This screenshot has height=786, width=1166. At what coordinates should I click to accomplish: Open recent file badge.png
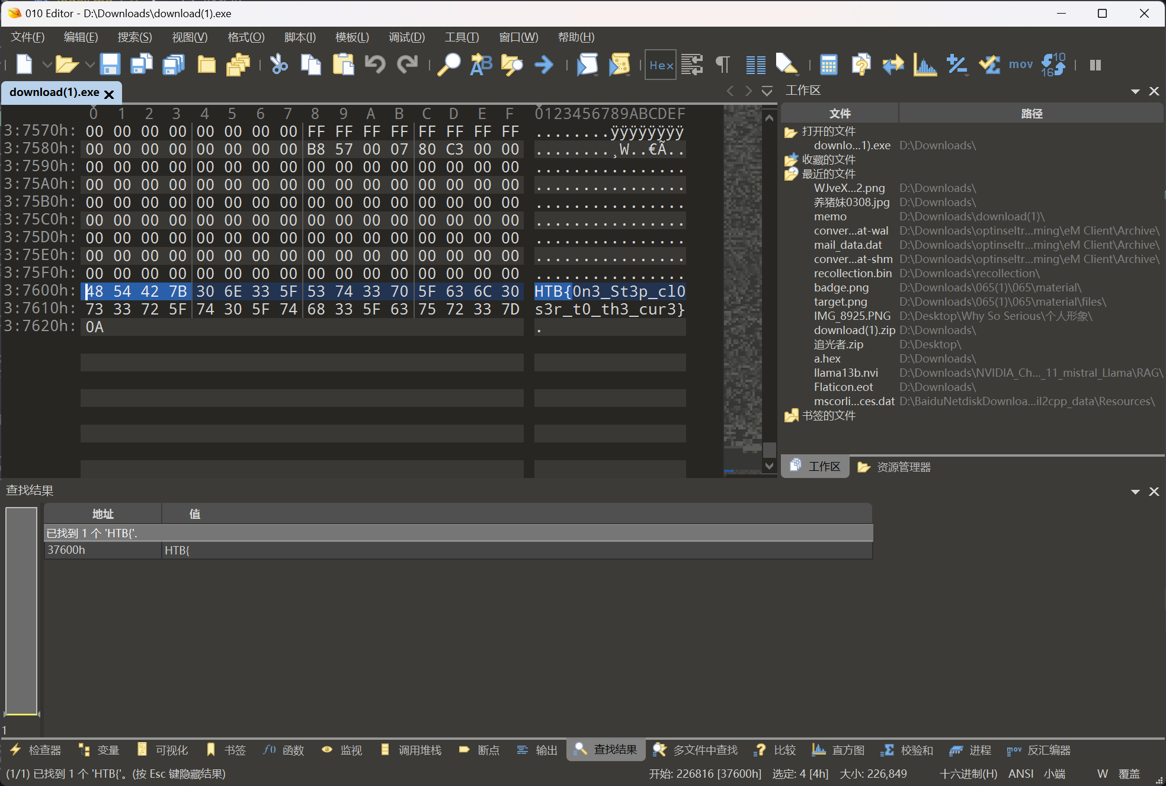click(841, 288)
